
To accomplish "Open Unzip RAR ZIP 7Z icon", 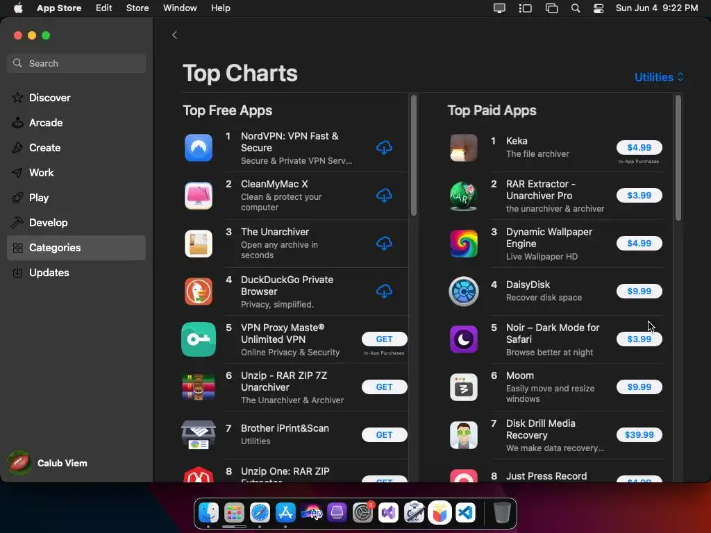I will pyautogui.click(x=199, y=387).
